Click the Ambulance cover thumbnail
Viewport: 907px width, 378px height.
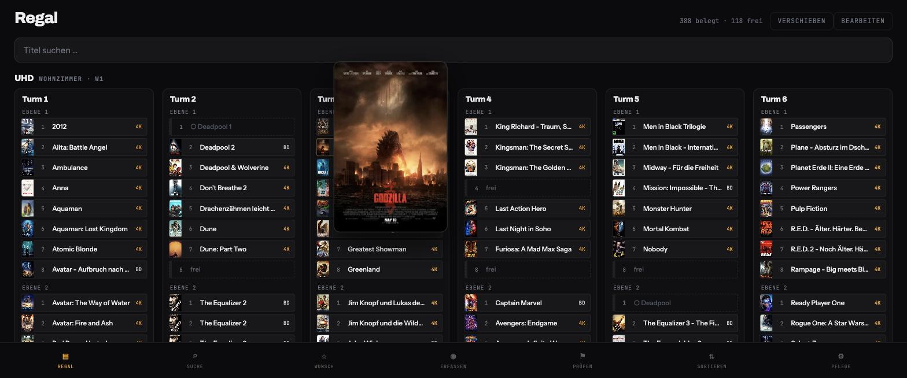(x=27, y=168)
